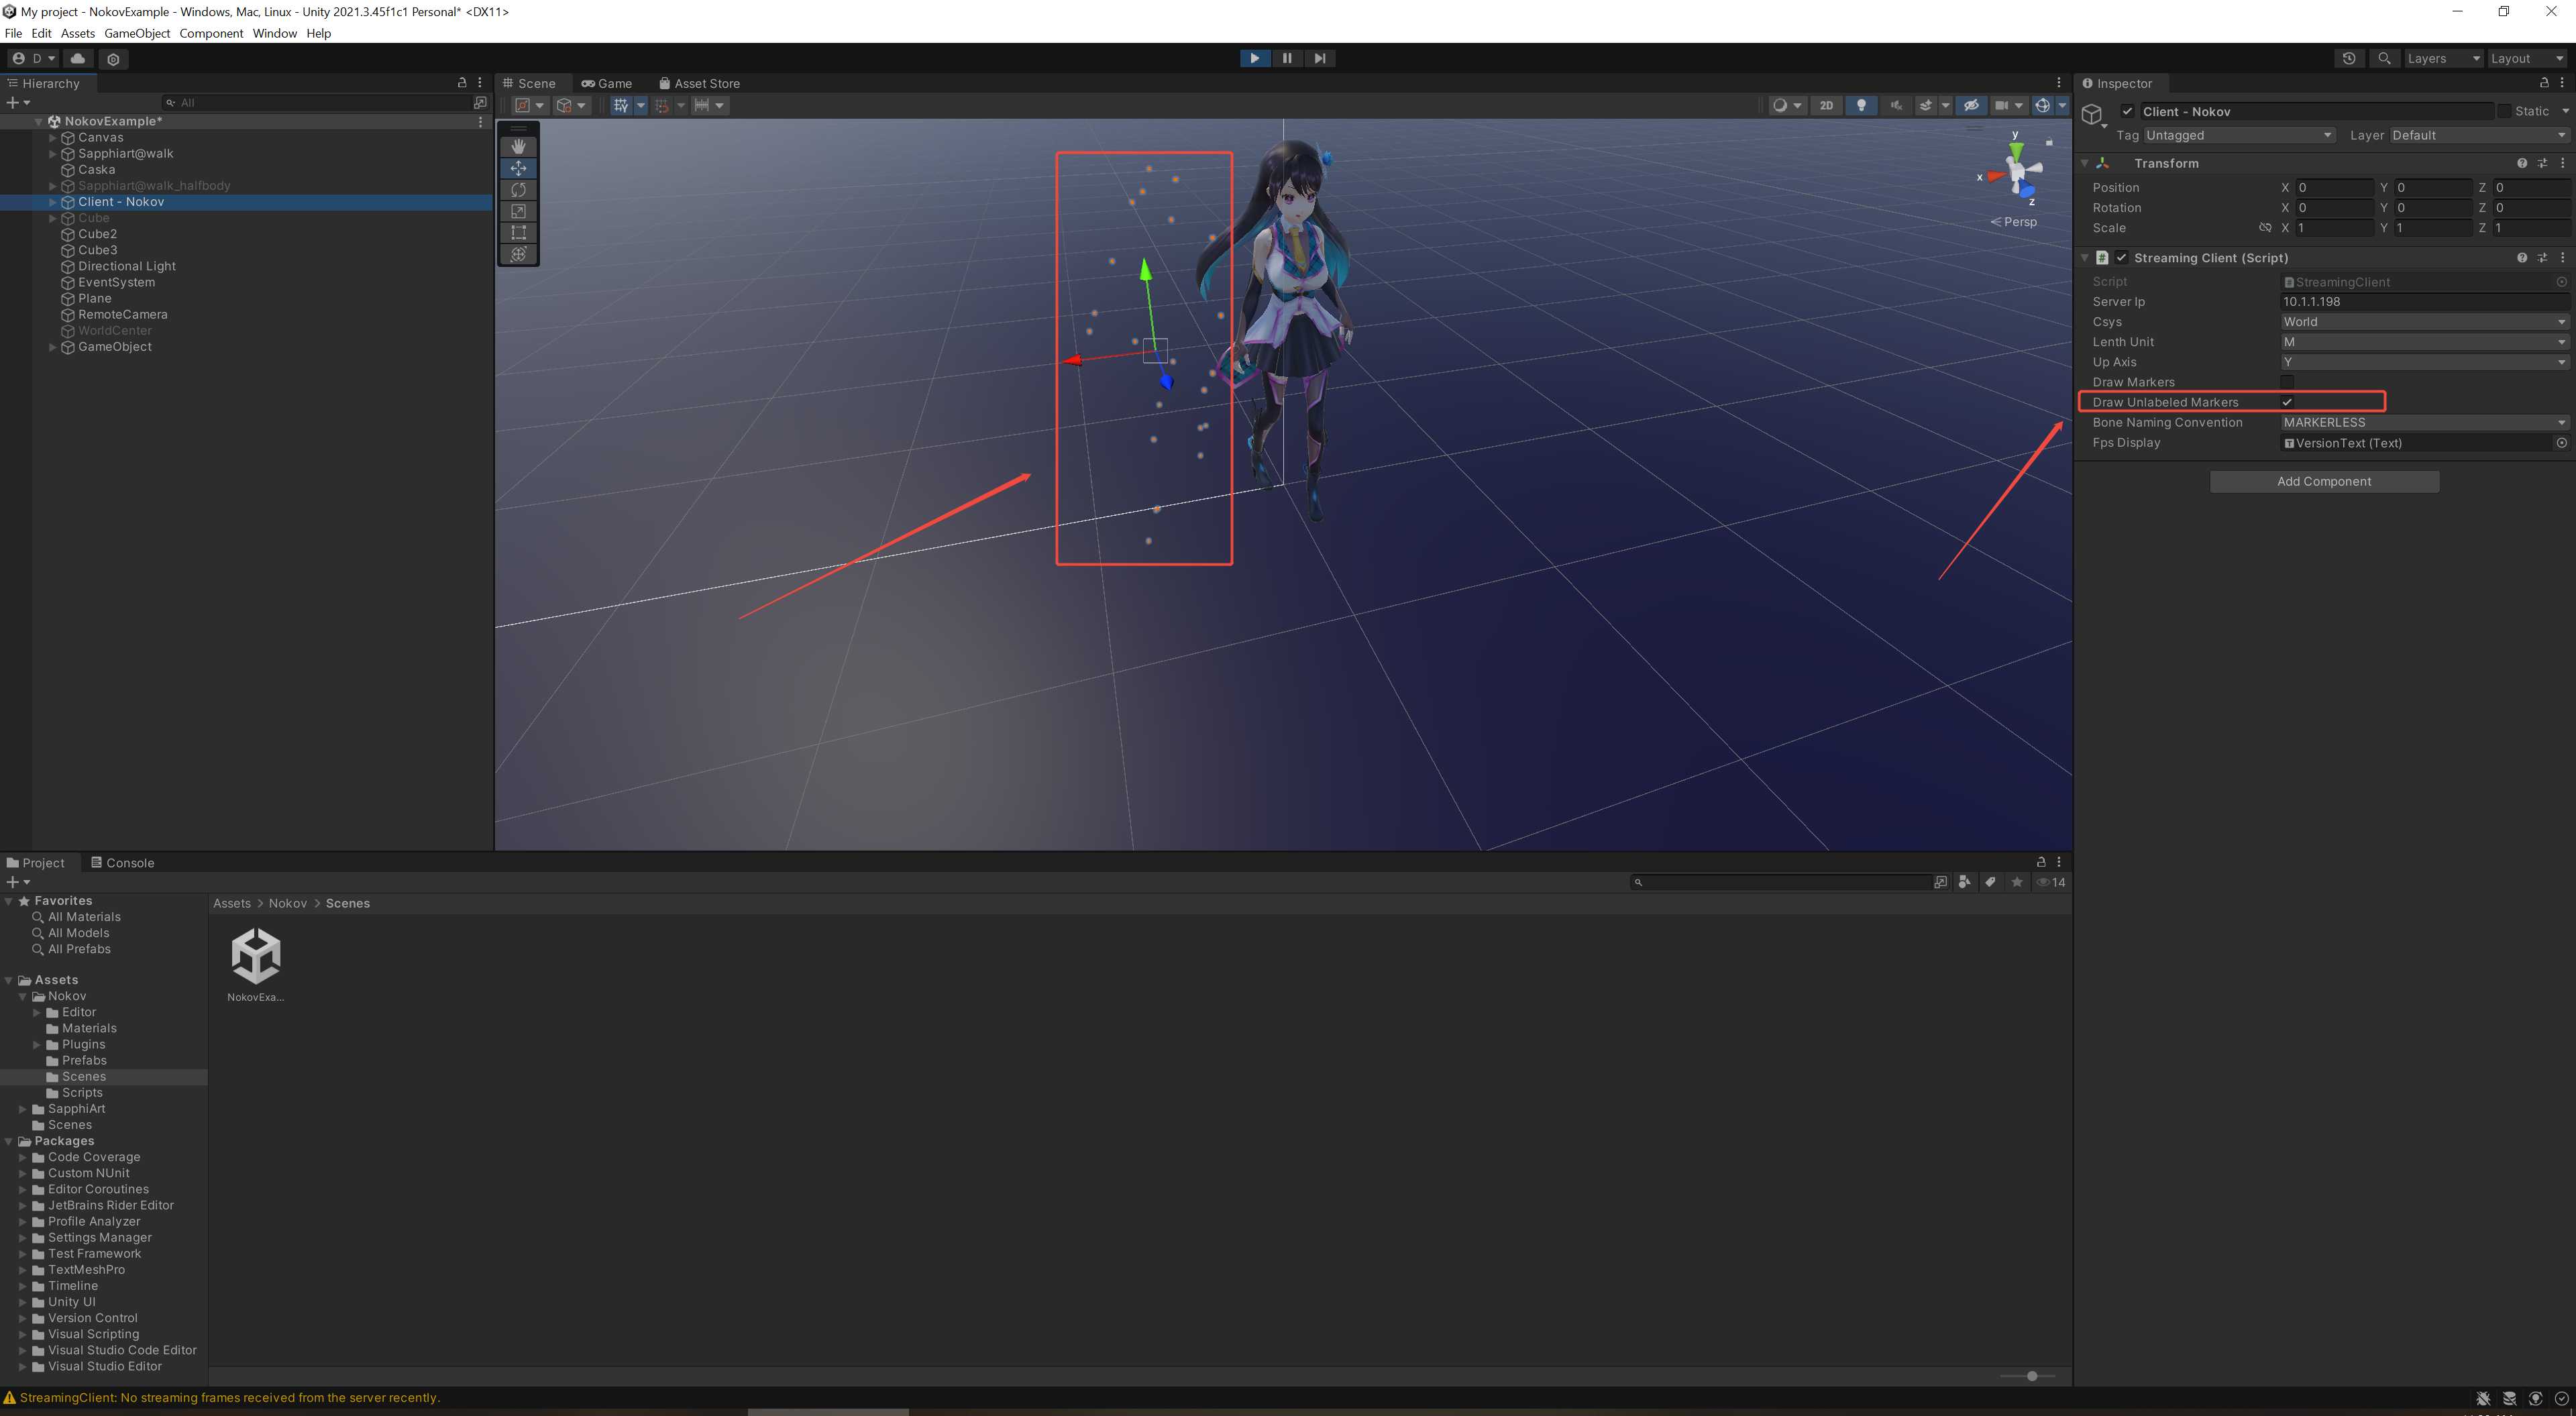This screenshot has height=1416, width=2576.
Task: Open the Layers dropdown in top toolbar
Action: pyautogui.click(x=2443, y=58)
